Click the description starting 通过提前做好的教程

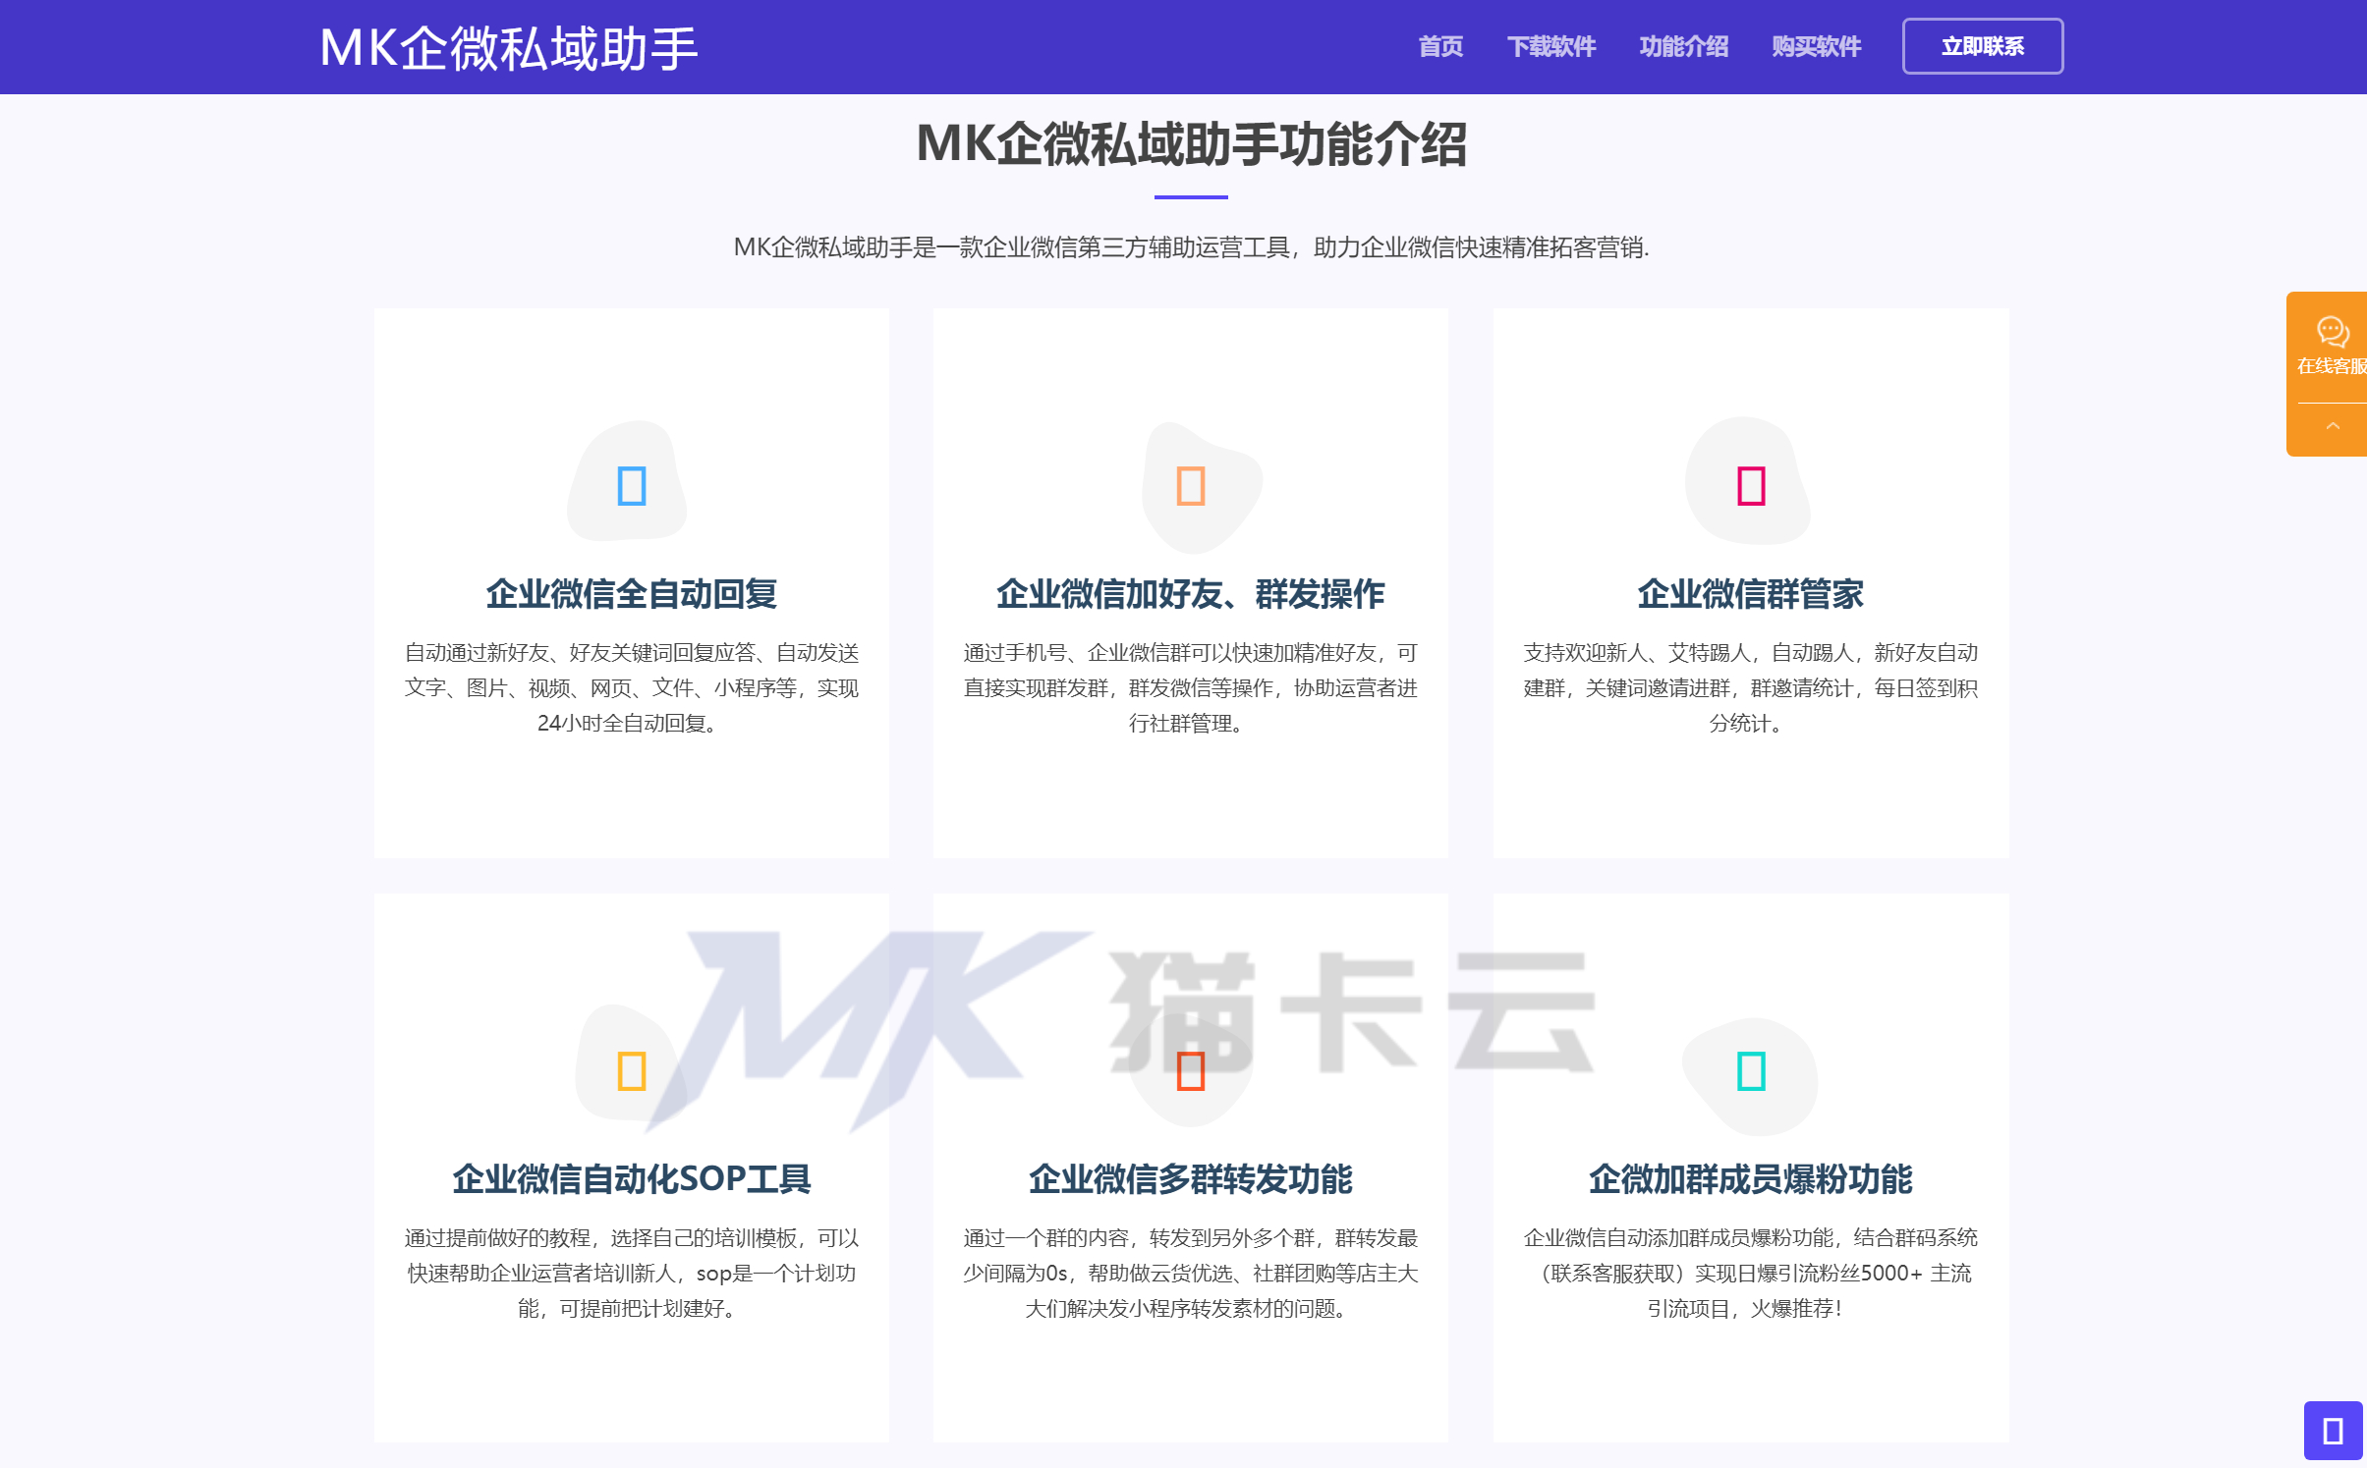631,1273
